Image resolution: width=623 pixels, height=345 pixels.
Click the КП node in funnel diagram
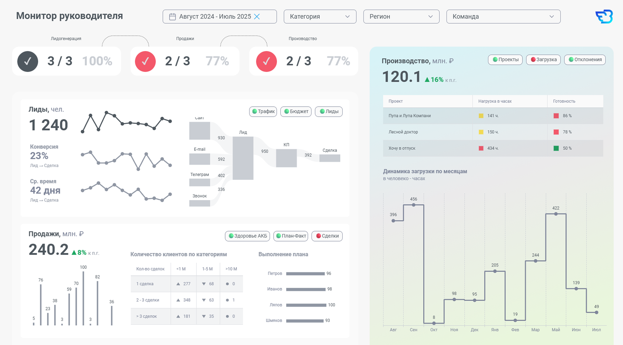point(286,158)
